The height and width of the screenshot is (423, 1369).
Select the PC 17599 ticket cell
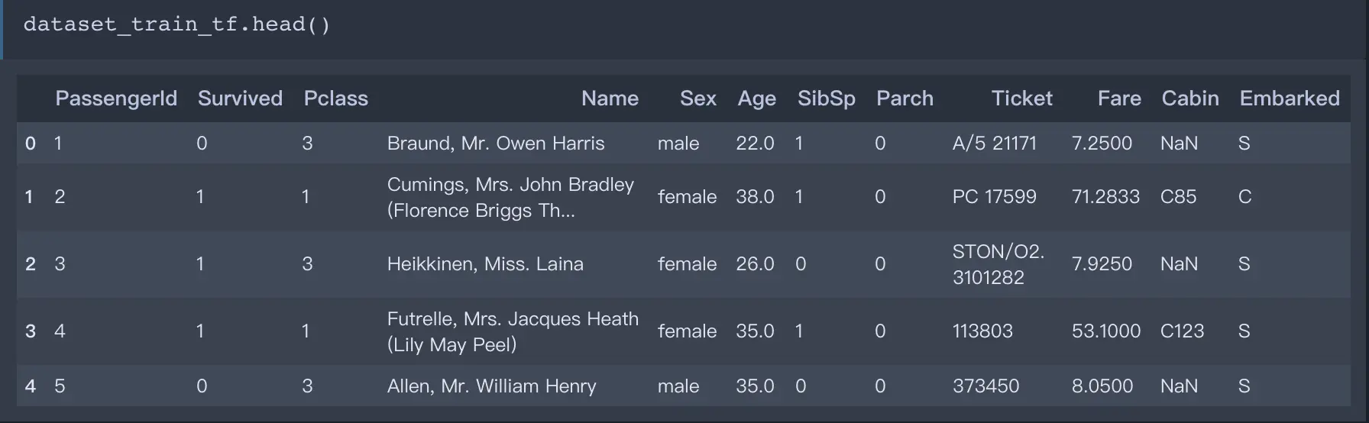coord(994,197)
